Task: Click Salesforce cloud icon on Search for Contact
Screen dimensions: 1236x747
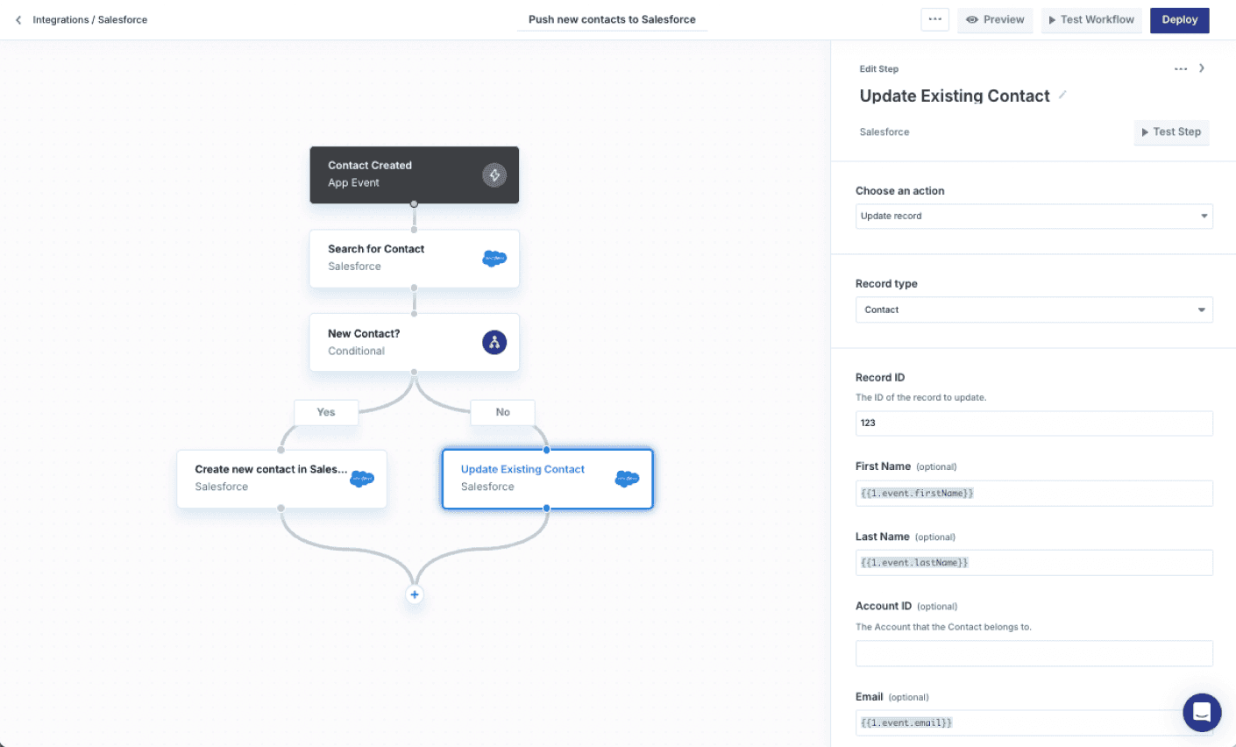Action: pyautogui.click(x=494, y=258)
